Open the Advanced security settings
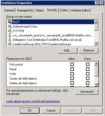Image resolution: width=105 pixels, height=116 pixels. coord(87,92)
